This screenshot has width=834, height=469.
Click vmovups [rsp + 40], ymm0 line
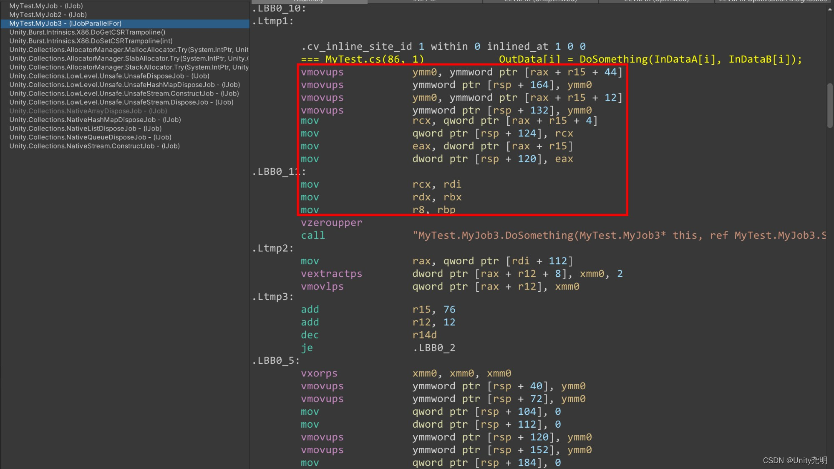point(443,386)
